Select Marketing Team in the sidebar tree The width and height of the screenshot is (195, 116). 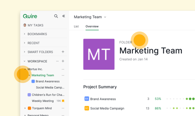pos(43,75)
